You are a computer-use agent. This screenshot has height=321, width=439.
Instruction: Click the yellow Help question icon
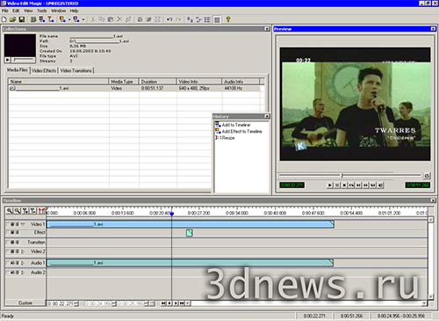coord(228,19)
